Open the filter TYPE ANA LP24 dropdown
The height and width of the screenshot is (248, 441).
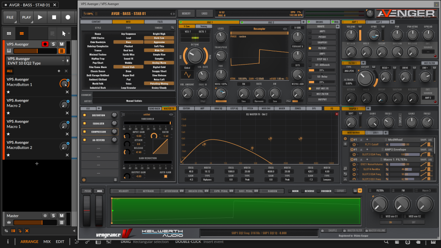tap(349, 71)
